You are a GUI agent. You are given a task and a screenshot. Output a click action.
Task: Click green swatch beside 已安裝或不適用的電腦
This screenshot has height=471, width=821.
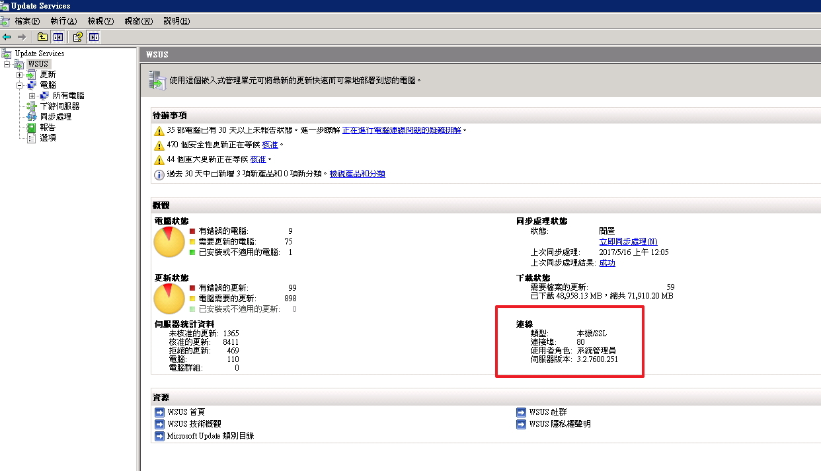click(x=192, y=252)
